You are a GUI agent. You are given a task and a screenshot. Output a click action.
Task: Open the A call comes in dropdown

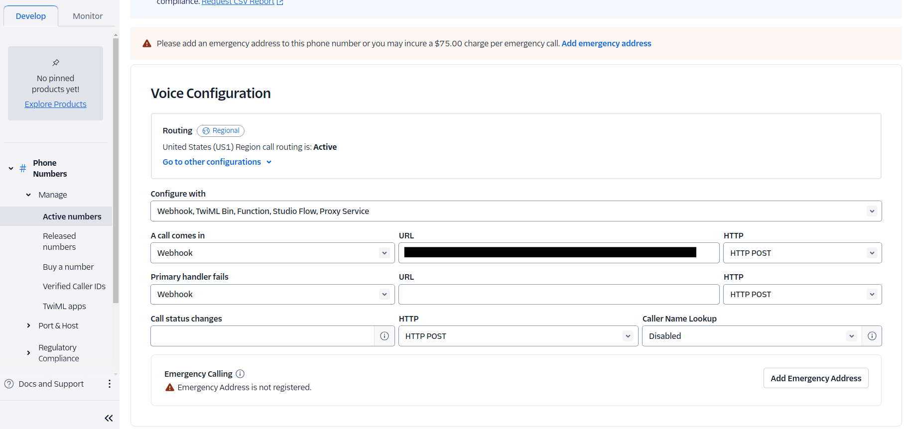click(272, 253)
